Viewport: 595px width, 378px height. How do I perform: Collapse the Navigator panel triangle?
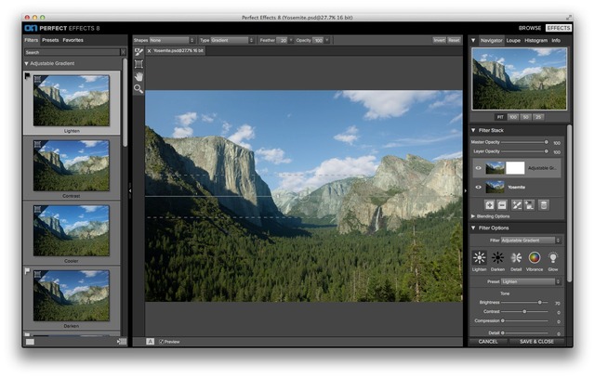(x=473, y=40)
